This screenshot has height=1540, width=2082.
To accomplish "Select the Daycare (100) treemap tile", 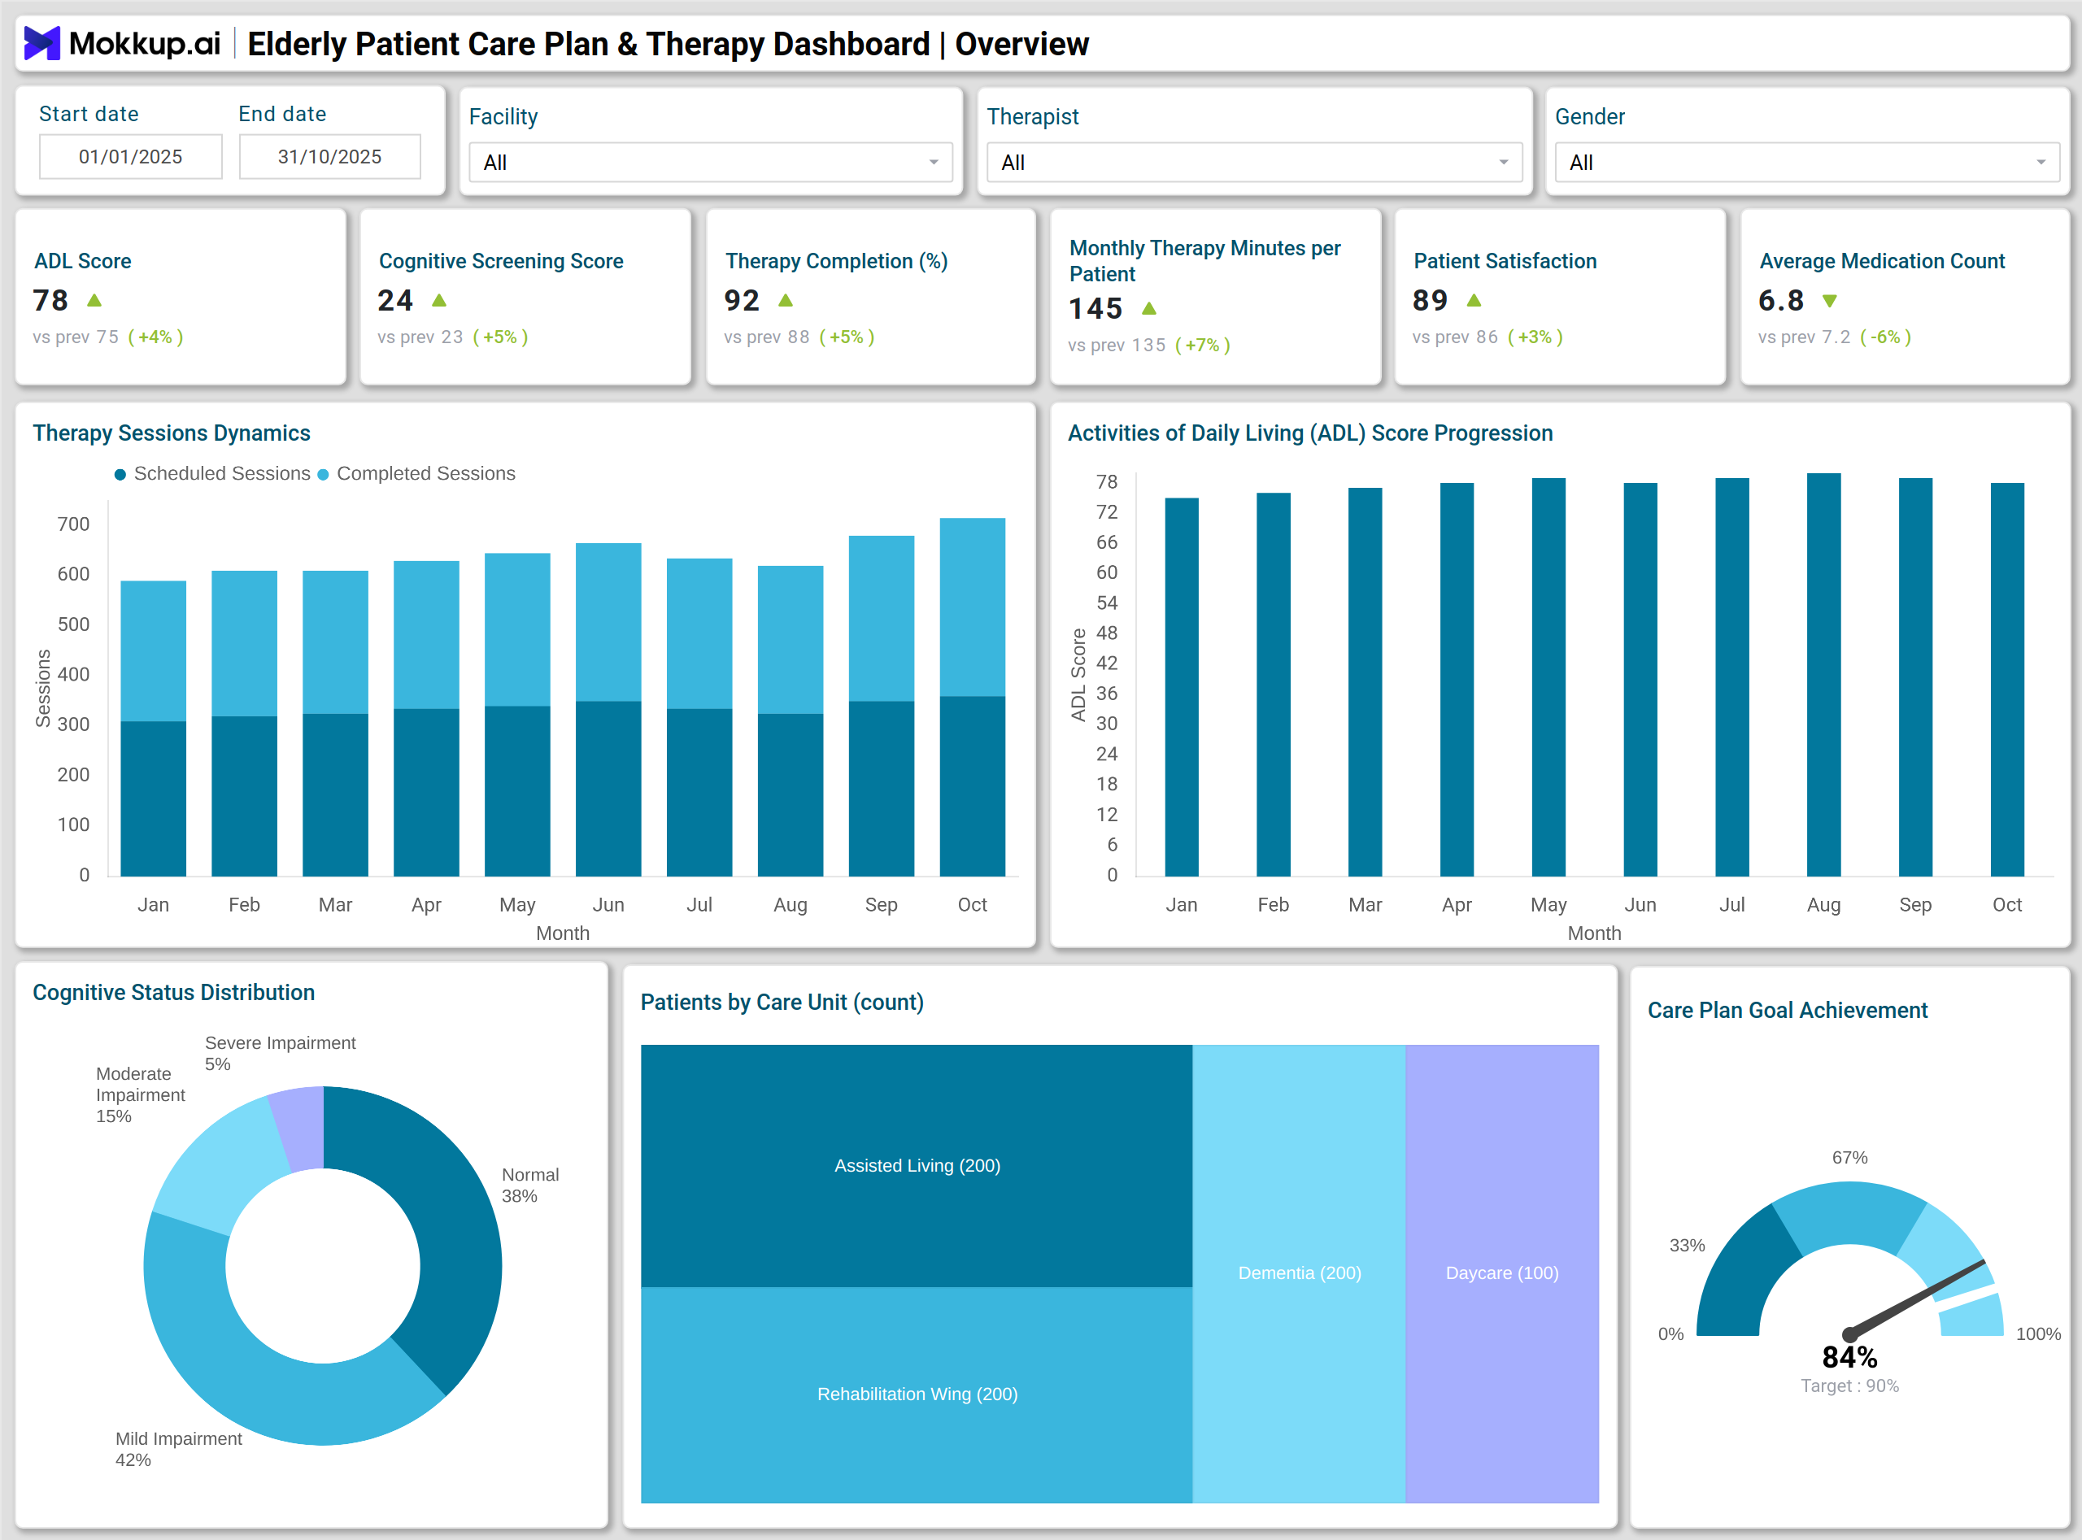I will coord(1502,1273).
